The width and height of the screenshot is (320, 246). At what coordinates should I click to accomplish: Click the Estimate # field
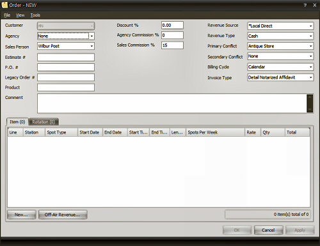click(x=66, y=57)
